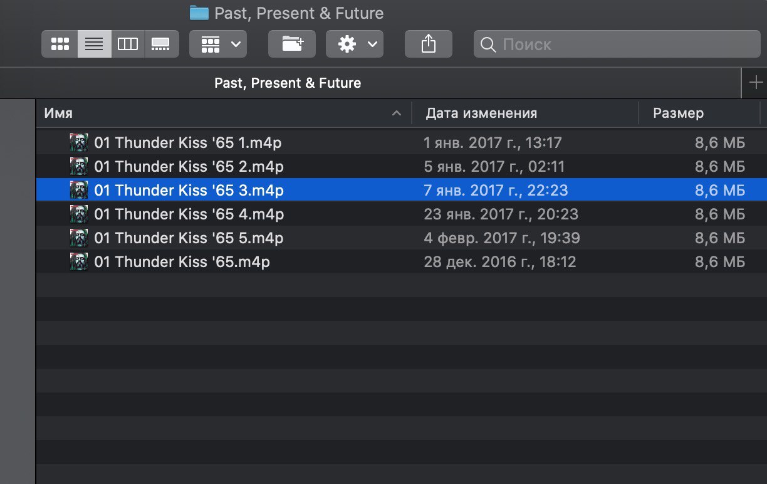Click the Поиск search field
This screenshot has height=484, width=767.
(x=617, y=44)
